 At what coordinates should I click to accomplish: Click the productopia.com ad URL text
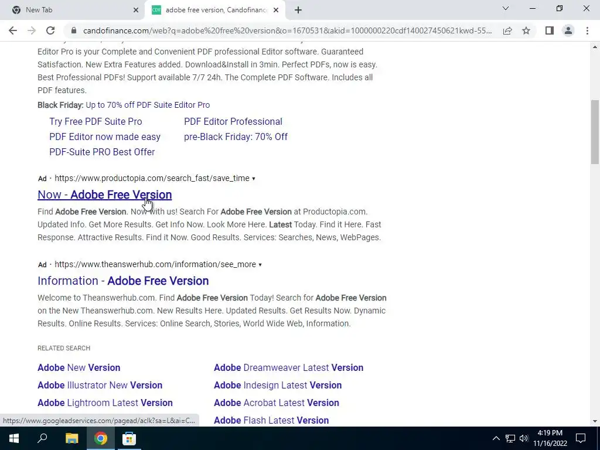tap(152, 178)
